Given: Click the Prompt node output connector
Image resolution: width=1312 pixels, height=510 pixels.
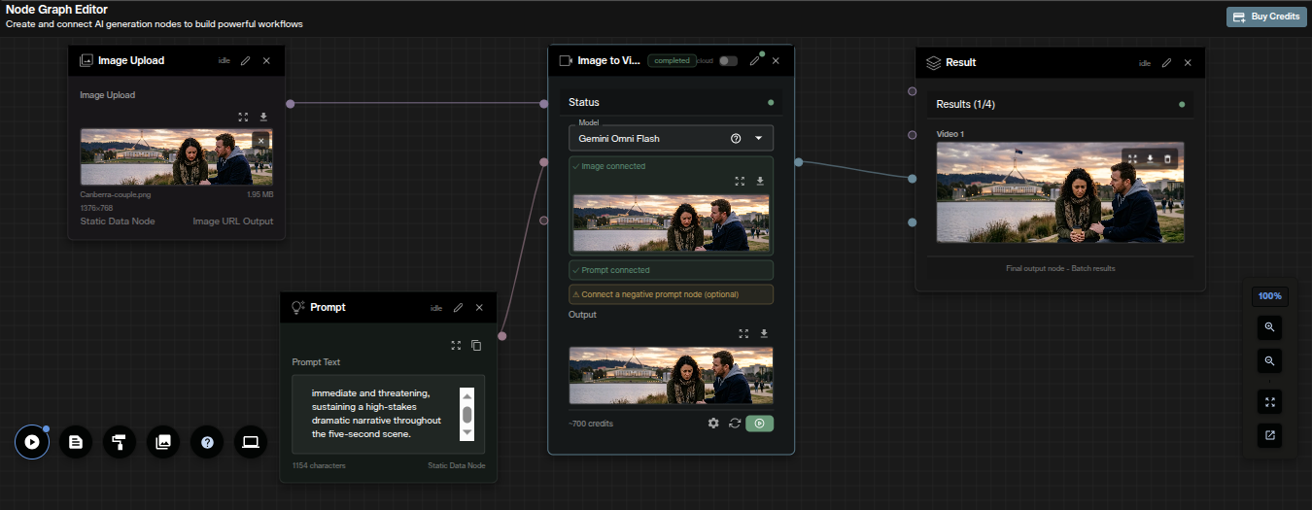Looking at the screenshot, I should click(x=502, y=336).
